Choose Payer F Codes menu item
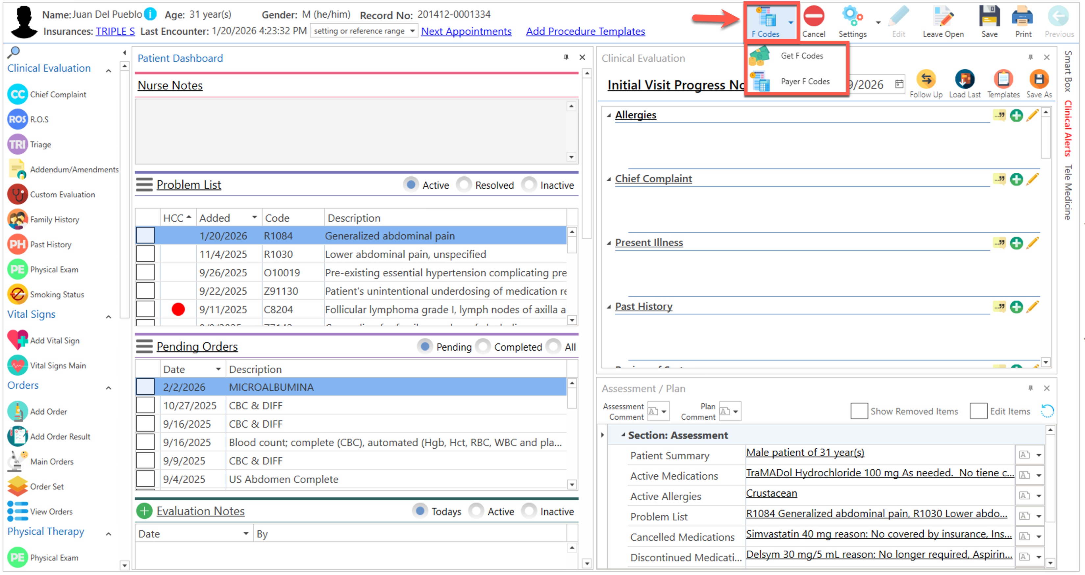 [x=804, y=81]
